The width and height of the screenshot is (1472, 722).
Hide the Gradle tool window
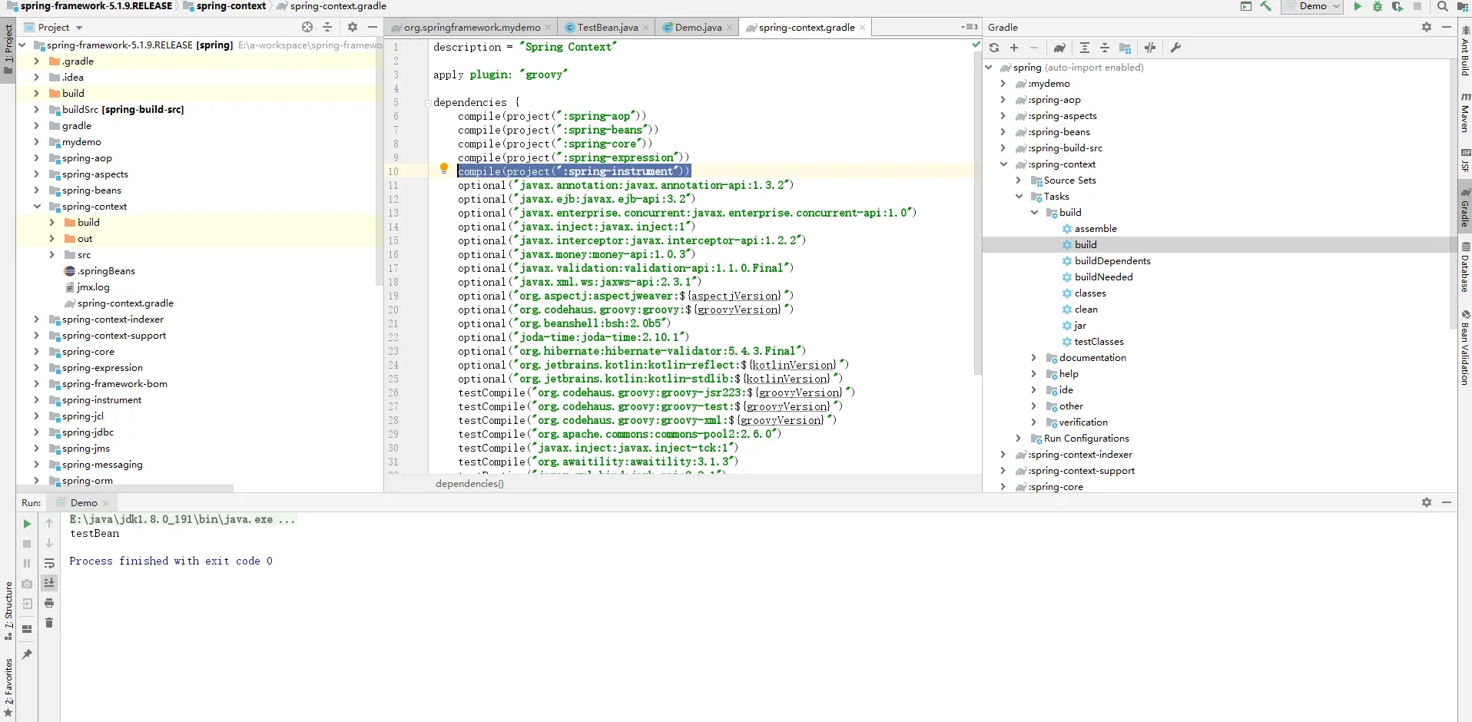point(1447,27)
